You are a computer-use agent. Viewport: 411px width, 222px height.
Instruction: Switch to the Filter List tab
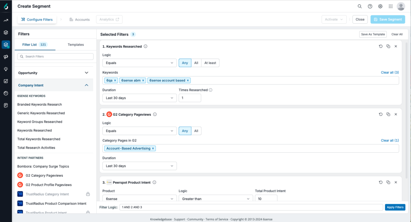pyautogui.click(x=35, y=44)
